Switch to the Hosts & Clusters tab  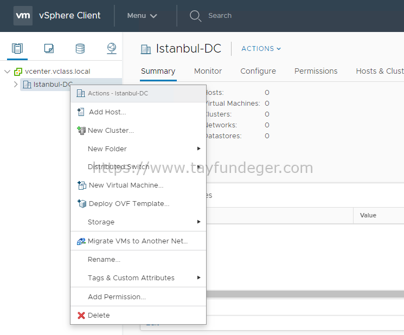click(380, 71)
